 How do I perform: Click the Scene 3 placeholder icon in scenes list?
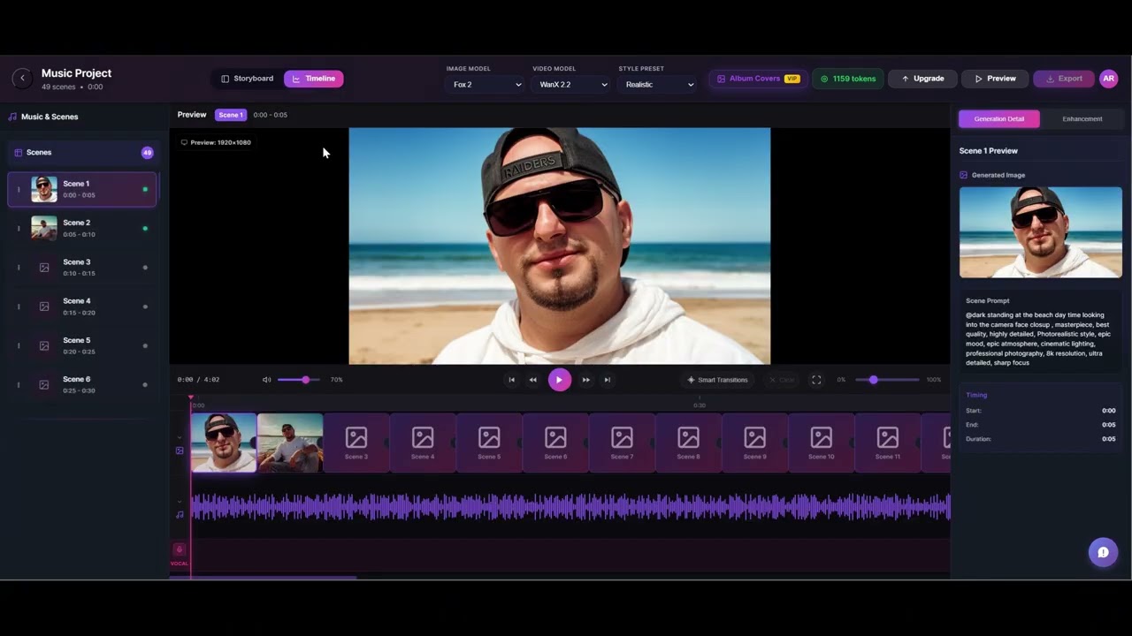click(44, 268)
